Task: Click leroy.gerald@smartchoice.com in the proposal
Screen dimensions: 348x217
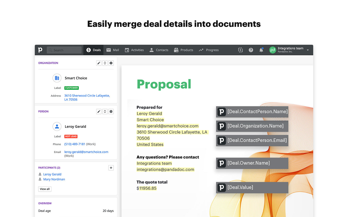Action: (167, 126)
